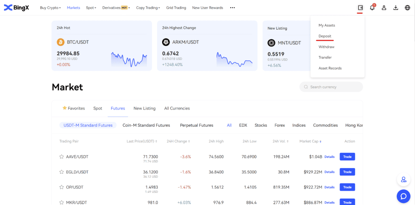Select USDT-M Standard Futures filter
The height and width of the screenshot is (205, 415).
88,125
